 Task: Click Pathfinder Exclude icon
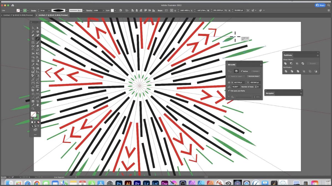click(303, 63)
